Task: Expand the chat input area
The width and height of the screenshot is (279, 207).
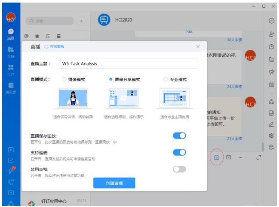Action: click(x=258, y=158)
